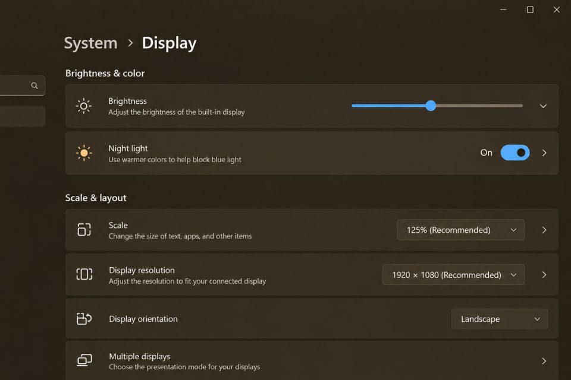Click the Multiple displays icon
The image size is (571, 380).
pyautogui.click(x=84, y=360)
